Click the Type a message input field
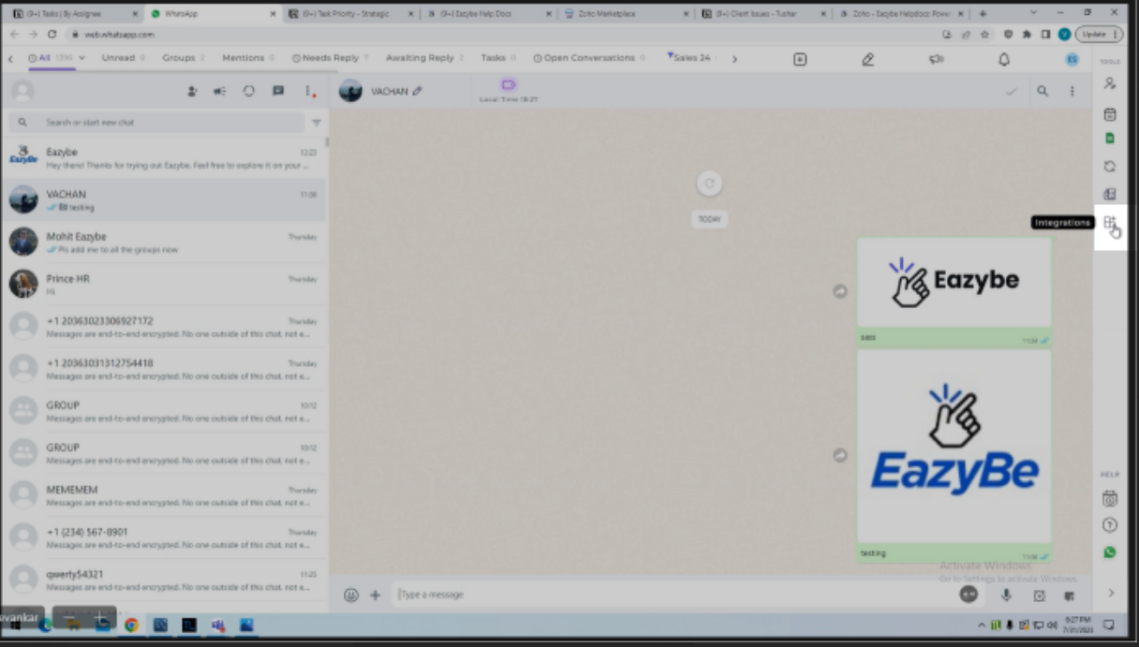This screenshot has height=647, width=1139. (x=673, y=595)
